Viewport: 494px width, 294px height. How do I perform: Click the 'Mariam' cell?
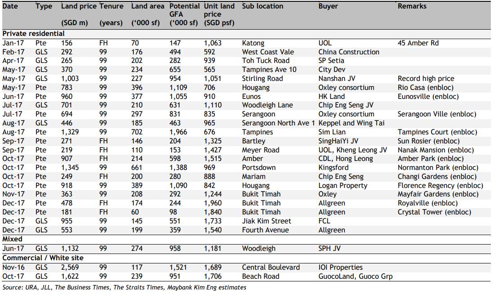tap(254, 177)
